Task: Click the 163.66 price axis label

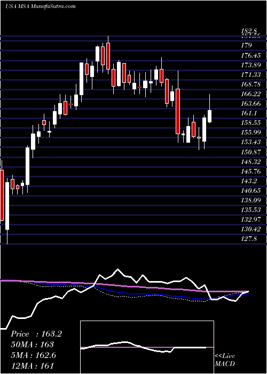Action: [x=252, y=104]
